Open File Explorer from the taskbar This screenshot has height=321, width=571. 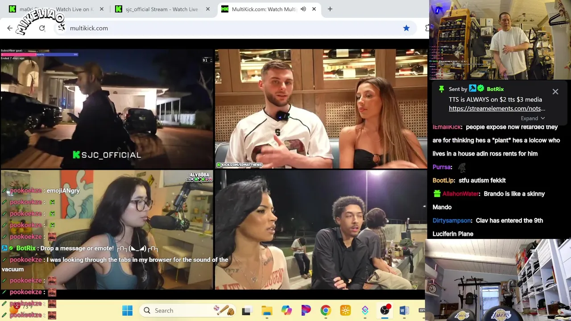tap(267, 310)
